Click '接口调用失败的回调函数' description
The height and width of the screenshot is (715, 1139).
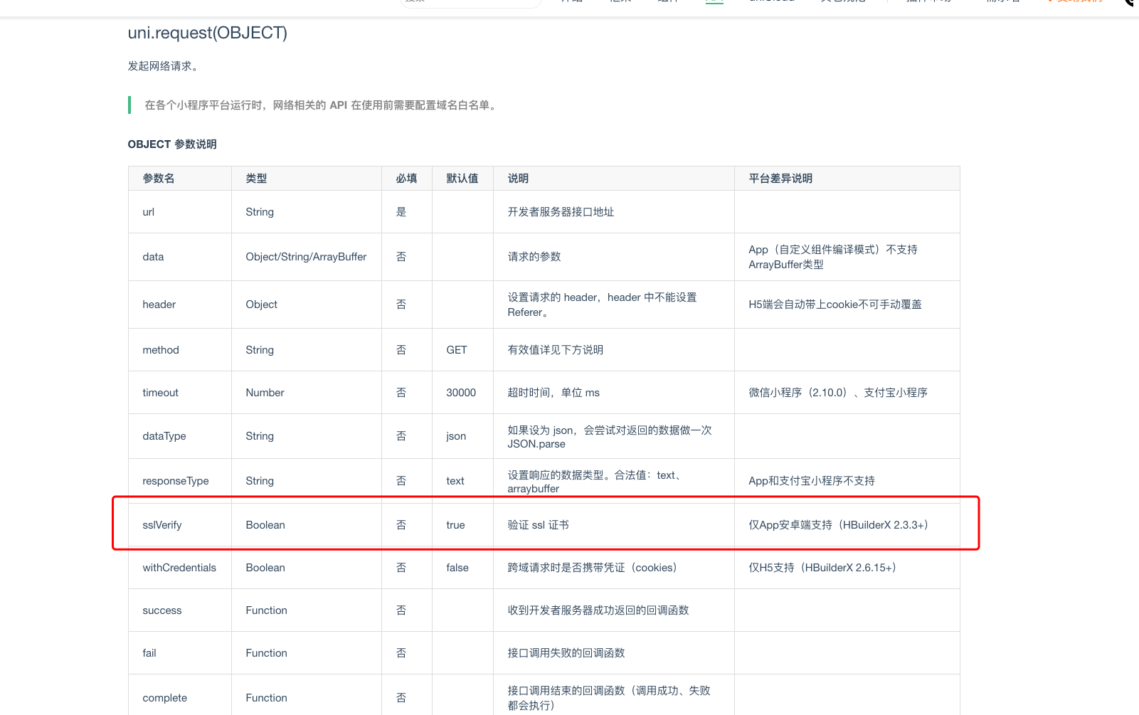(x=566, y=653)
